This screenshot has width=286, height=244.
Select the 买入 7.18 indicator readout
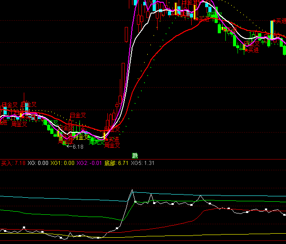click(13, 163)
